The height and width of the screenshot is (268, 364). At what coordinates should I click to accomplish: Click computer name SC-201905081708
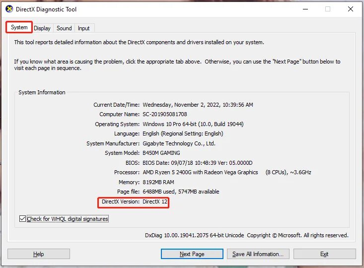click(x=165, y=114)
